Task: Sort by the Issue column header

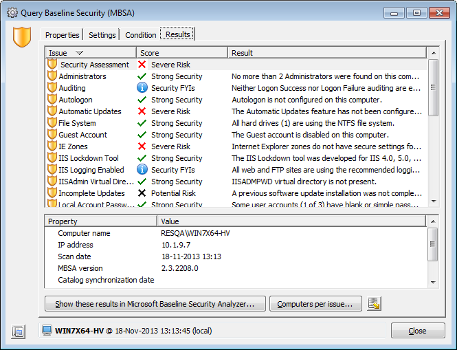Action: click(x=91, y=53)
